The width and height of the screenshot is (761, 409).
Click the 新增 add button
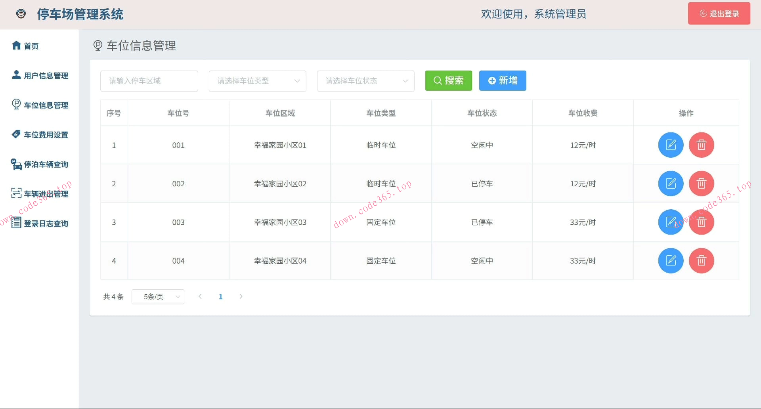pos(503,80)
